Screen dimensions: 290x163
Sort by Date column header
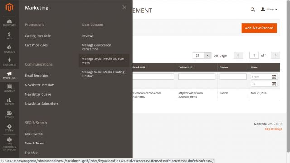coord(265,67)
